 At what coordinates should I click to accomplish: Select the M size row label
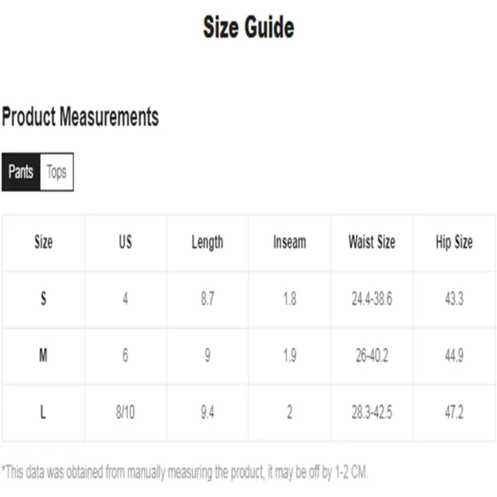coord(43,356)
